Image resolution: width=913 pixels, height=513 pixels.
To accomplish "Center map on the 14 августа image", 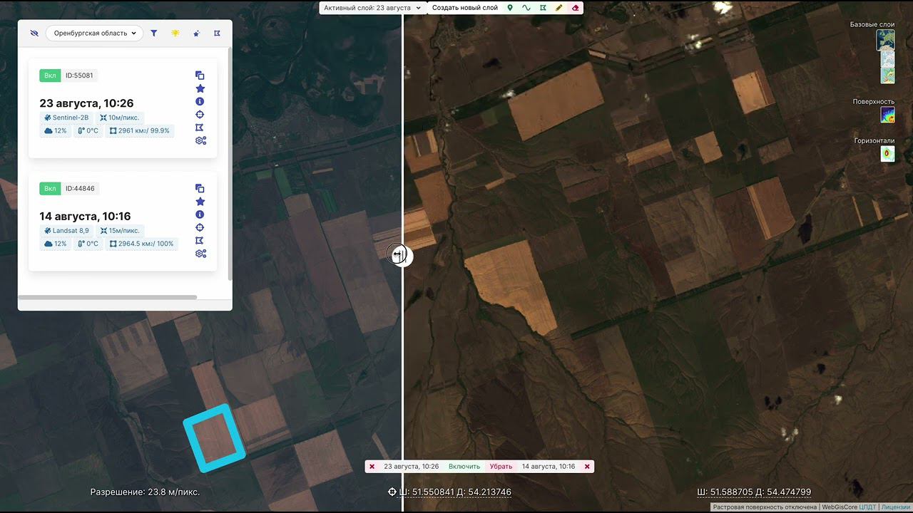I will 200,227.
